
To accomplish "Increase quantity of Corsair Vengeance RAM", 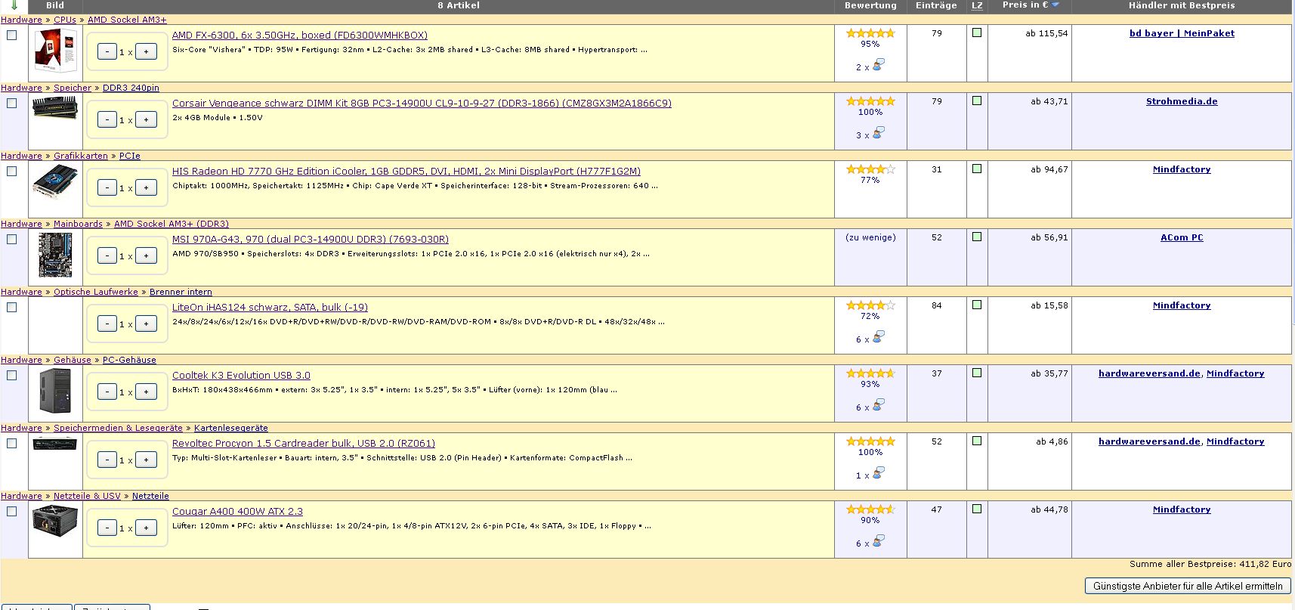I will pos(146,119).
